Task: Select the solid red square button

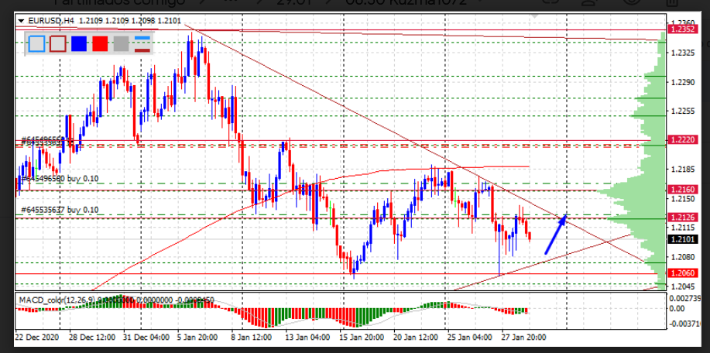Action: [100, 43]
